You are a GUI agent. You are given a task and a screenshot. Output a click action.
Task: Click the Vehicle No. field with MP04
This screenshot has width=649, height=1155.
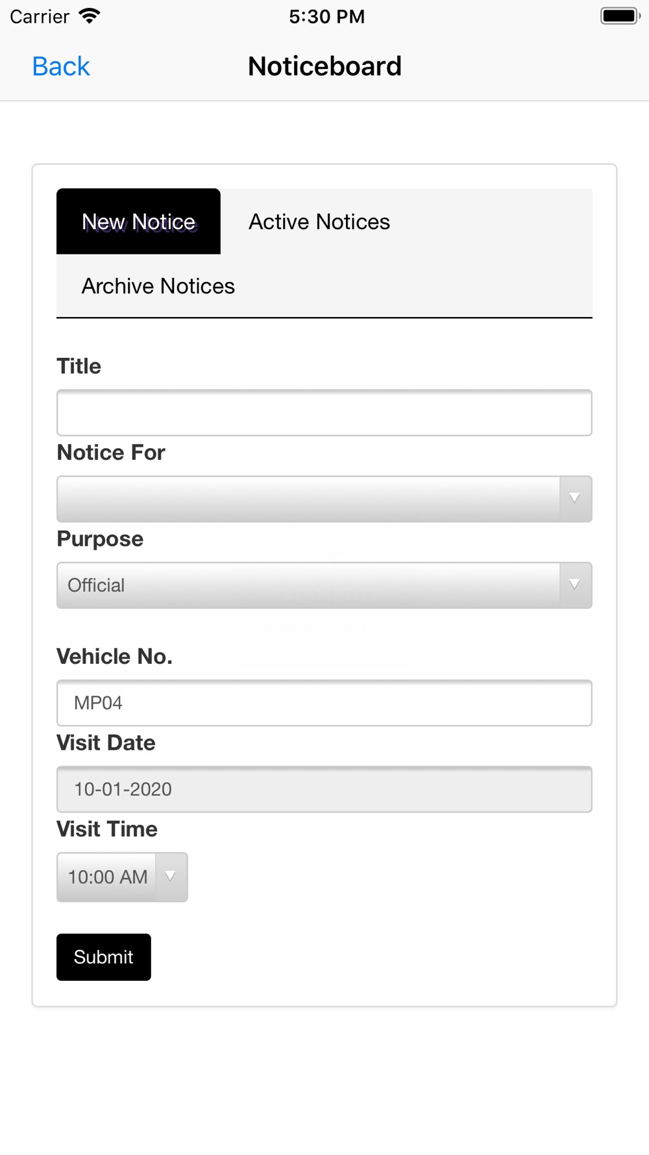324,703
